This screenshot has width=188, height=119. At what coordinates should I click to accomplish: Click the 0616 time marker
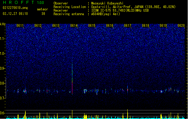pyautogui.click(x=110, y=26)
